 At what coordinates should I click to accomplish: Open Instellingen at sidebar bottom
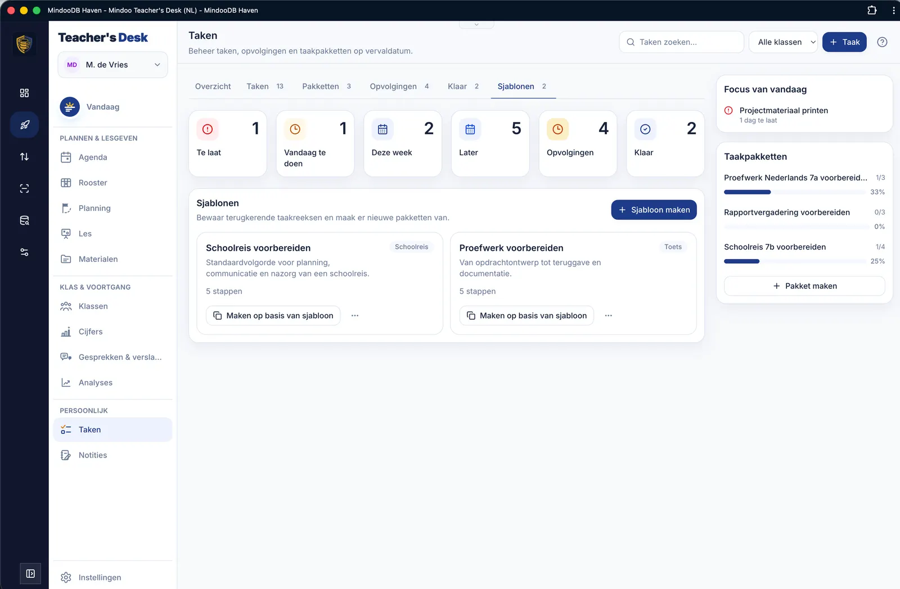pos(112,577)
